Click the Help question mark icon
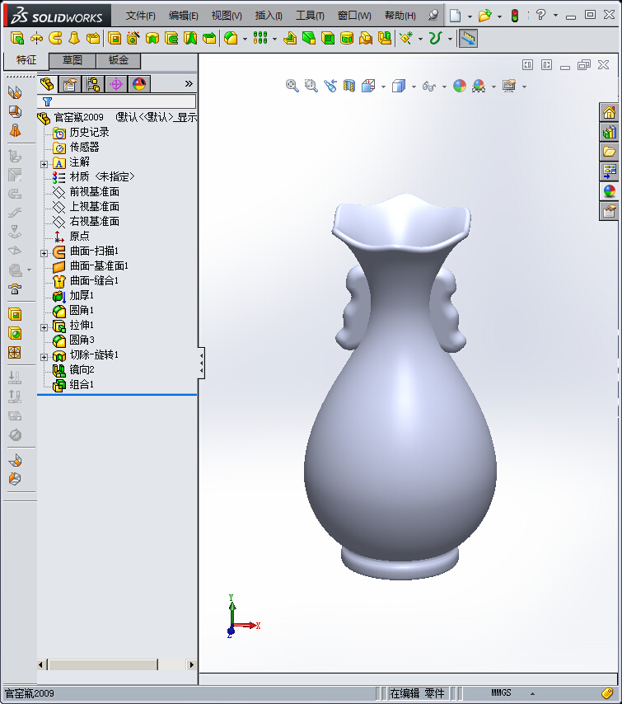 [x=540, y=16]
